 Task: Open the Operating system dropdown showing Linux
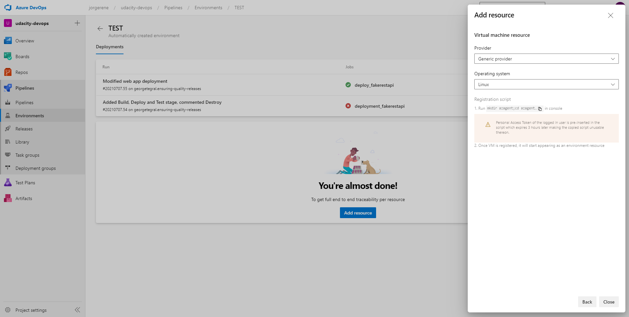546,84
